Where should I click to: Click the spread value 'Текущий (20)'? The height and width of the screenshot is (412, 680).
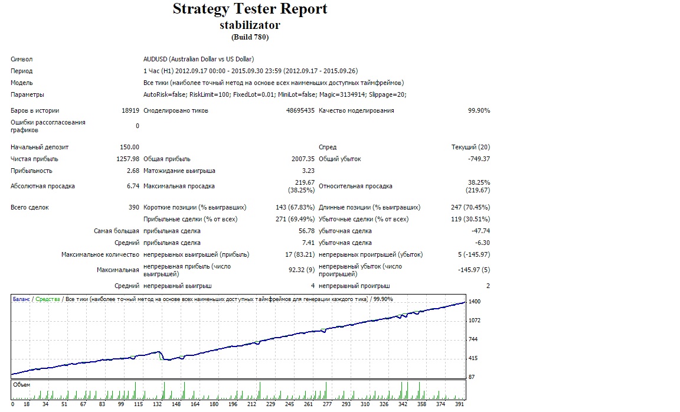(470, 148)
